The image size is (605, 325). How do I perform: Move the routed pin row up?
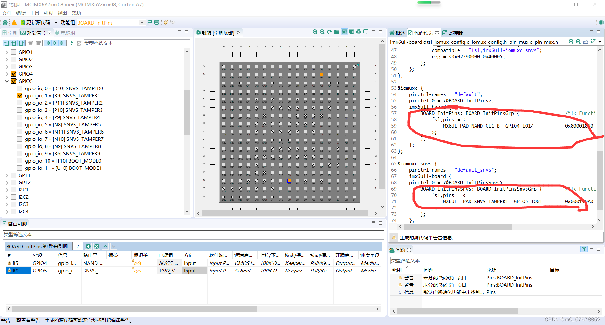tap(105, 246)
